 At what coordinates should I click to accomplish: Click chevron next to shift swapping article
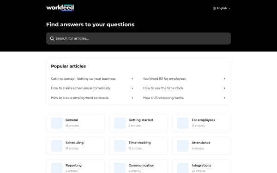224,98
